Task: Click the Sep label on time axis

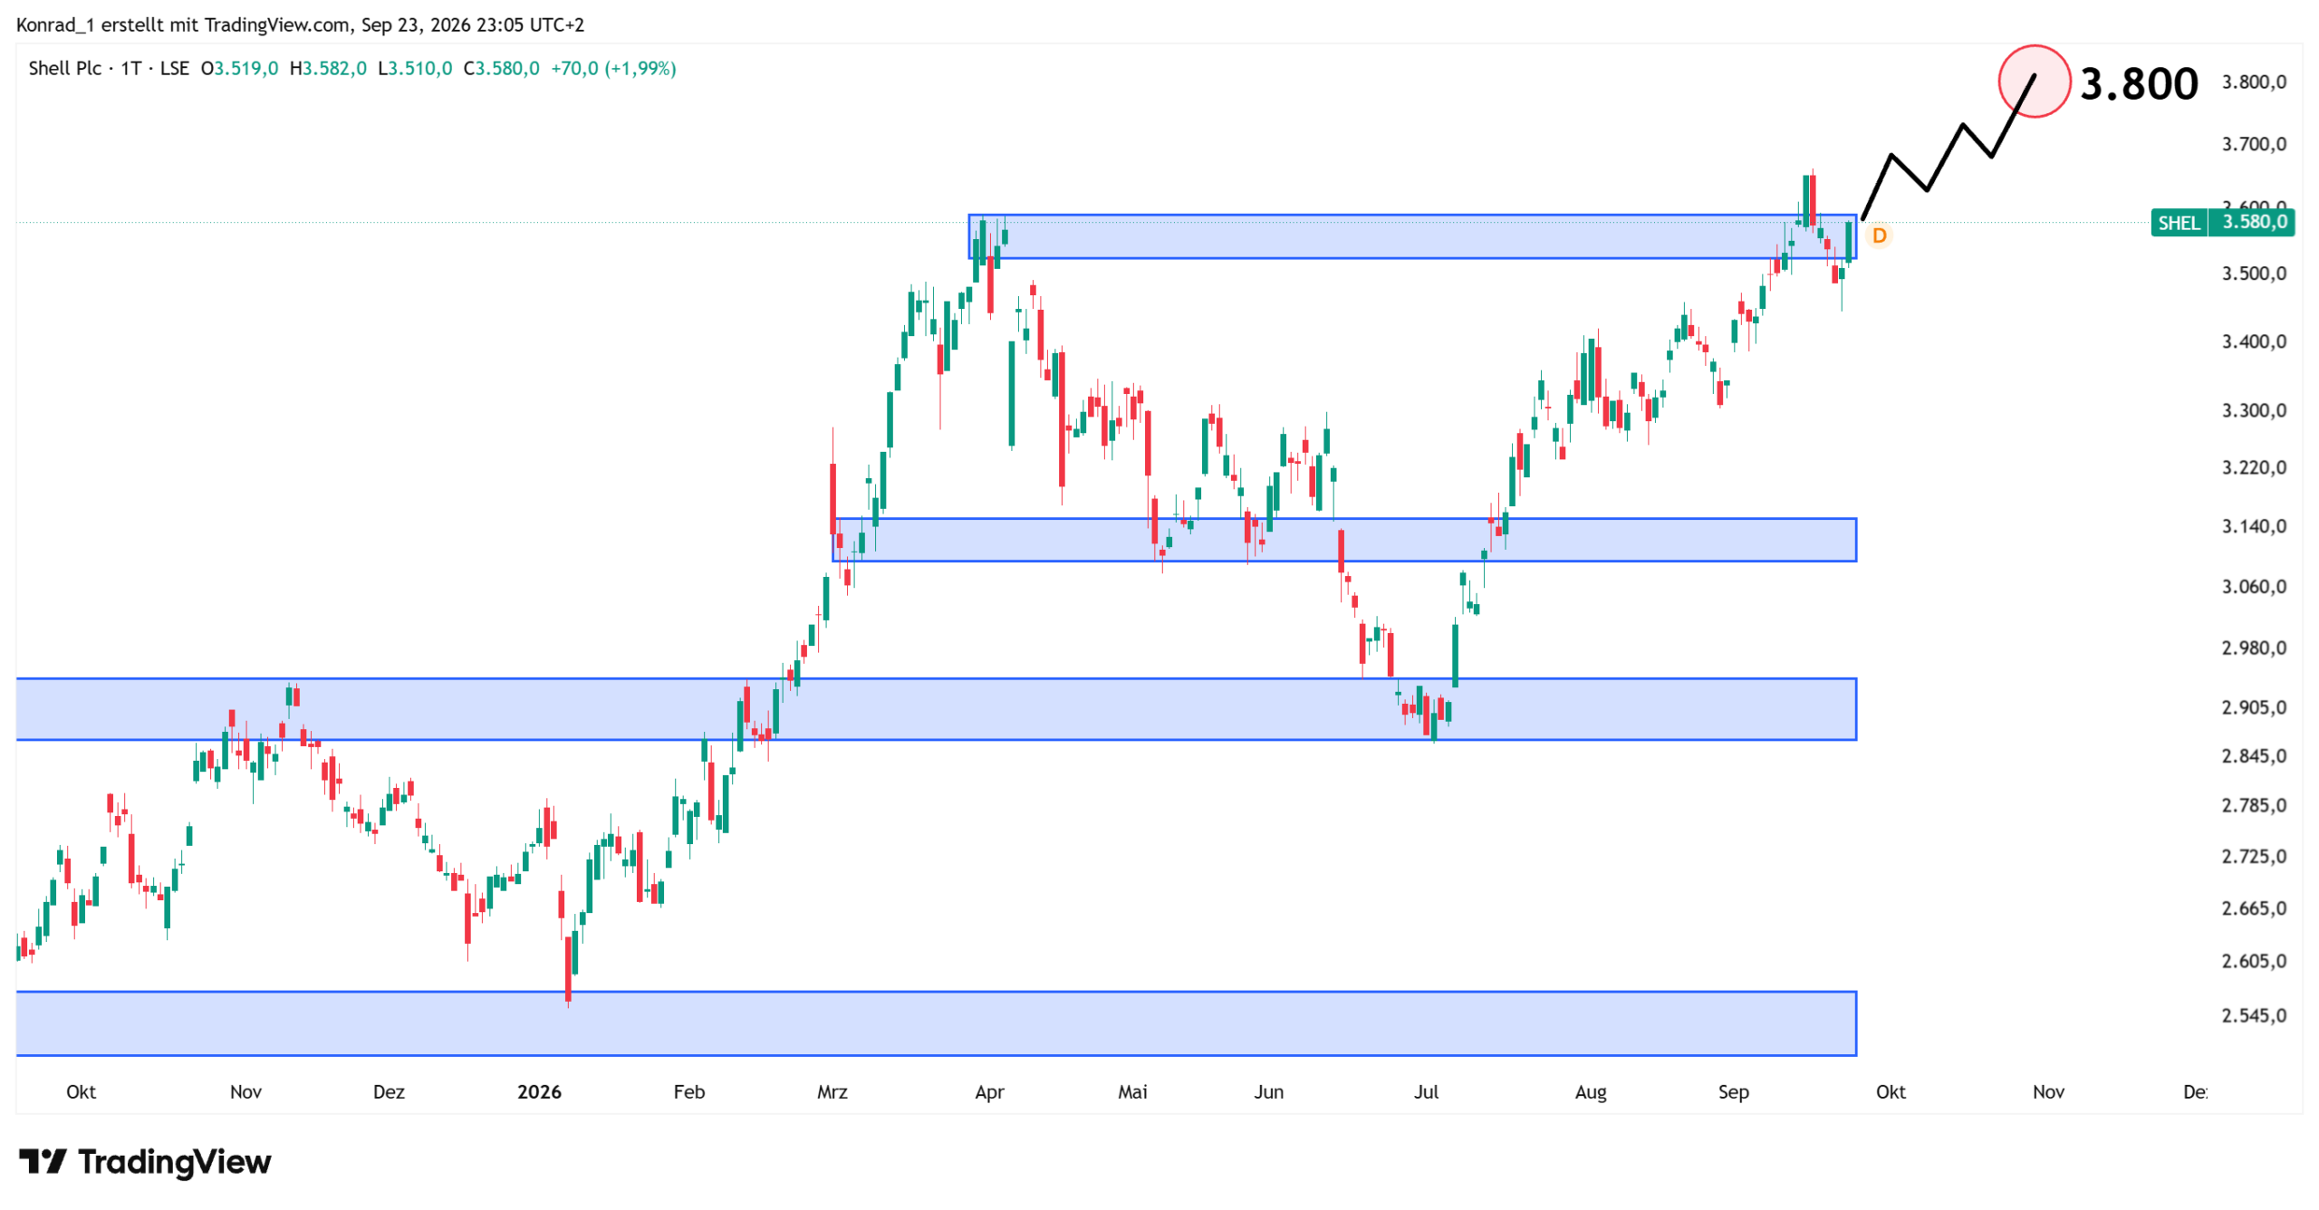Action: point(1733,1091)
